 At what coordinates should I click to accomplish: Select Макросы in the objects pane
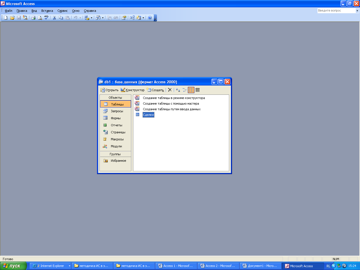(x=115, y=139)
